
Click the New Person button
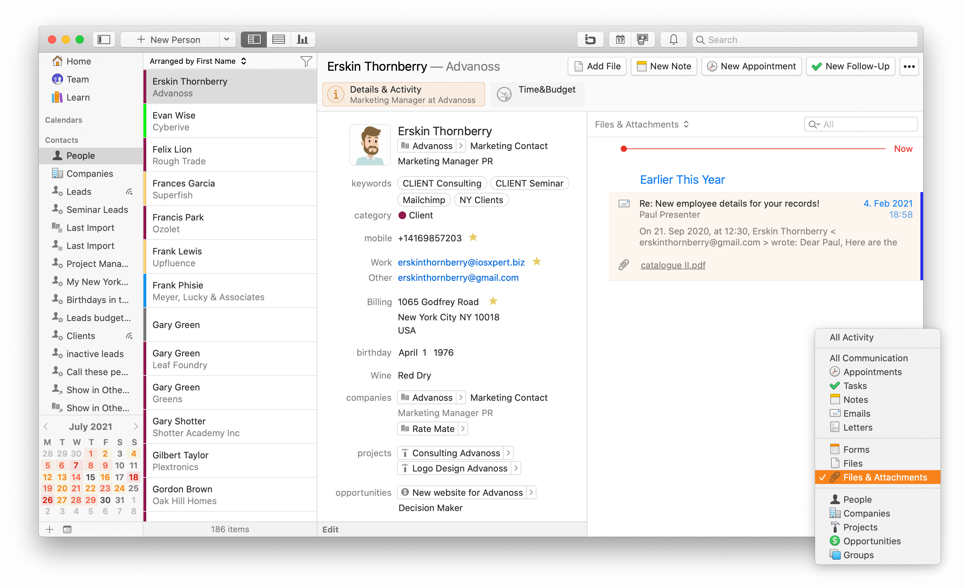(x=170, y=40)
